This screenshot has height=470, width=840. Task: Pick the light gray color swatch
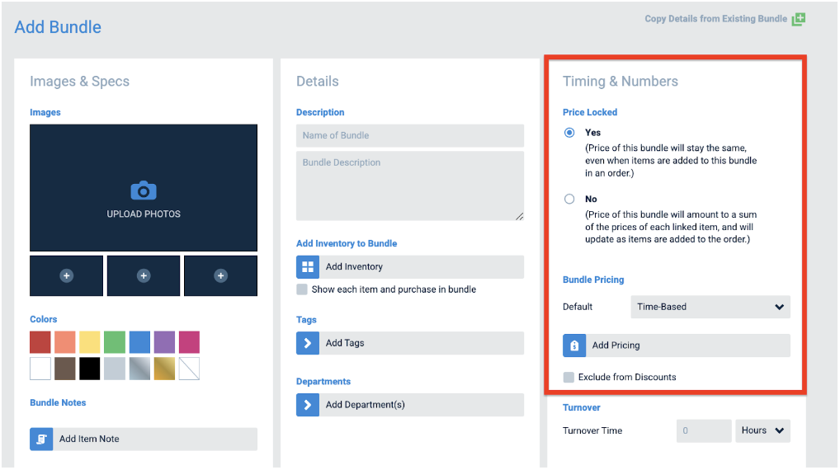(x=115, y=369)
